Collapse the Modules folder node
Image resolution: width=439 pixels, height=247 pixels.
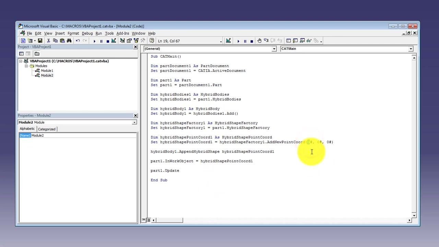26,66
